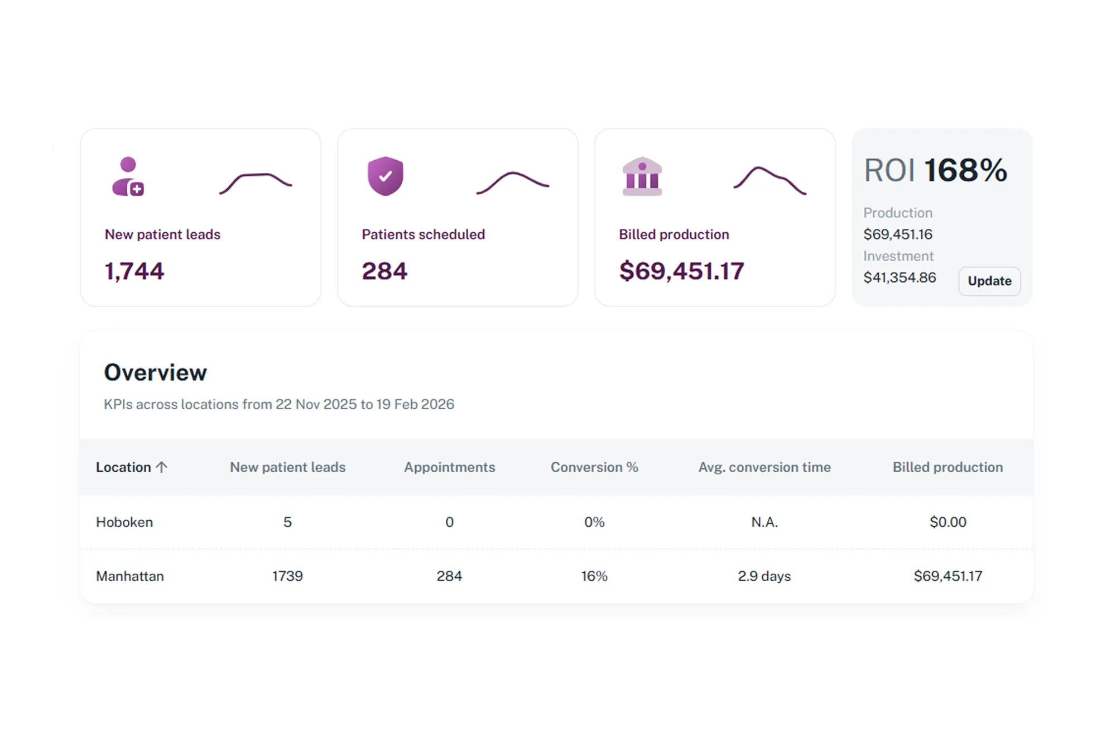1116x738 pixels.
Task: Sort table by Location column header
Action: point(123,467)
